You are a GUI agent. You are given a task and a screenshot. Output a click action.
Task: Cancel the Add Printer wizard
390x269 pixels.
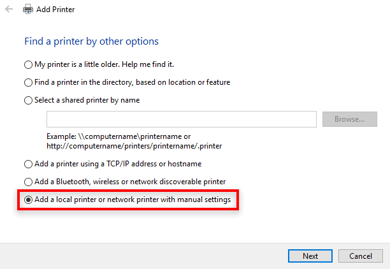(361, 256)
